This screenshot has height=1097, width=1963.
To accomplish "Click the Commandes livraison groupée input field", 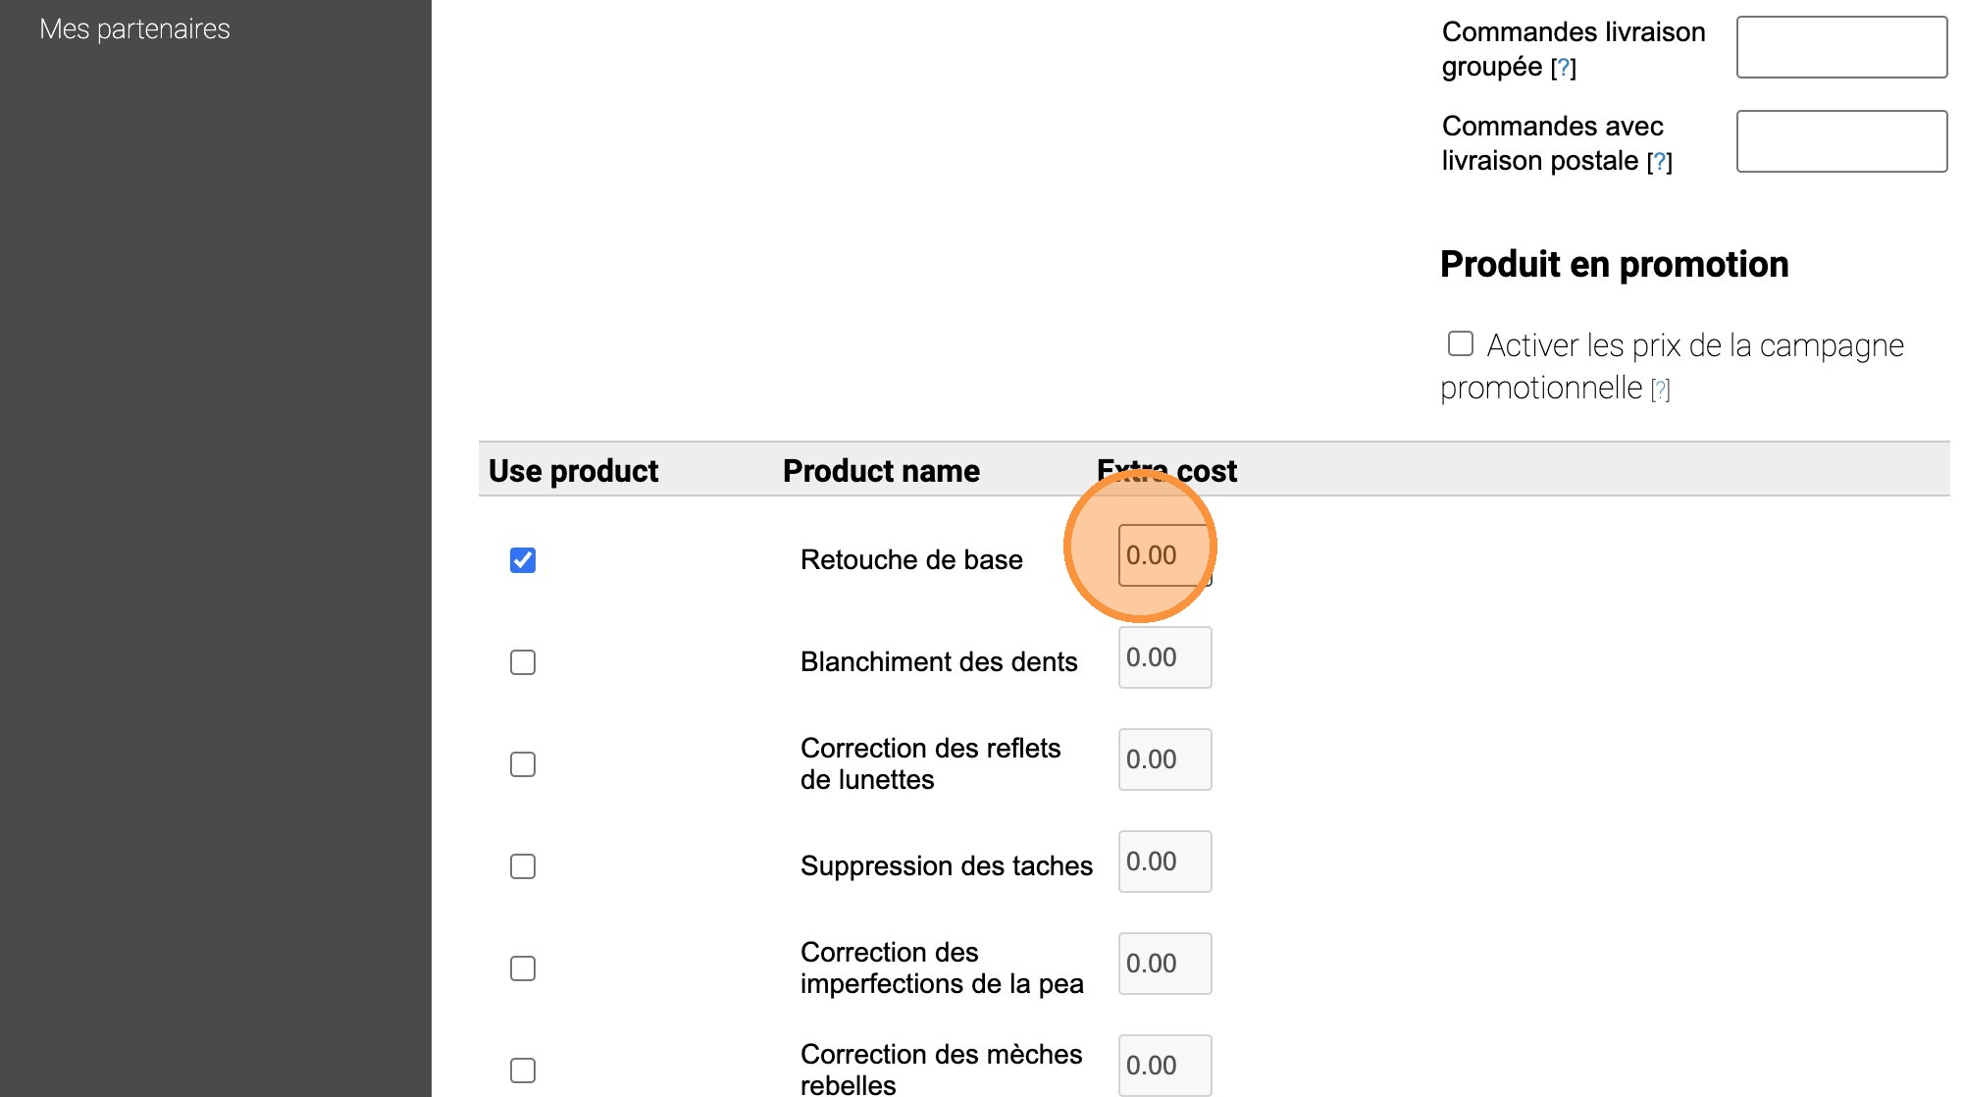I will point(1840,47).
